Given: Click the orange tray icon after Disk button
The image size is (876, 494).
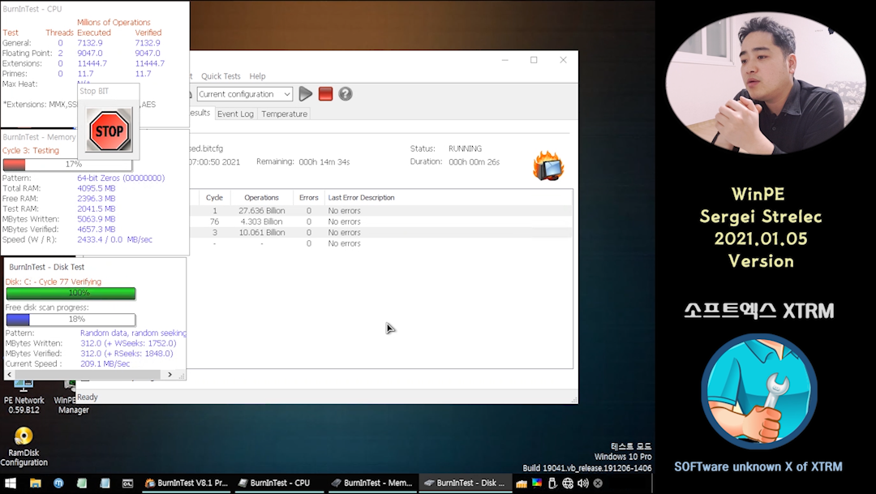Looking at the screenshot, I should pyautogui.click(x=522, y=483).
